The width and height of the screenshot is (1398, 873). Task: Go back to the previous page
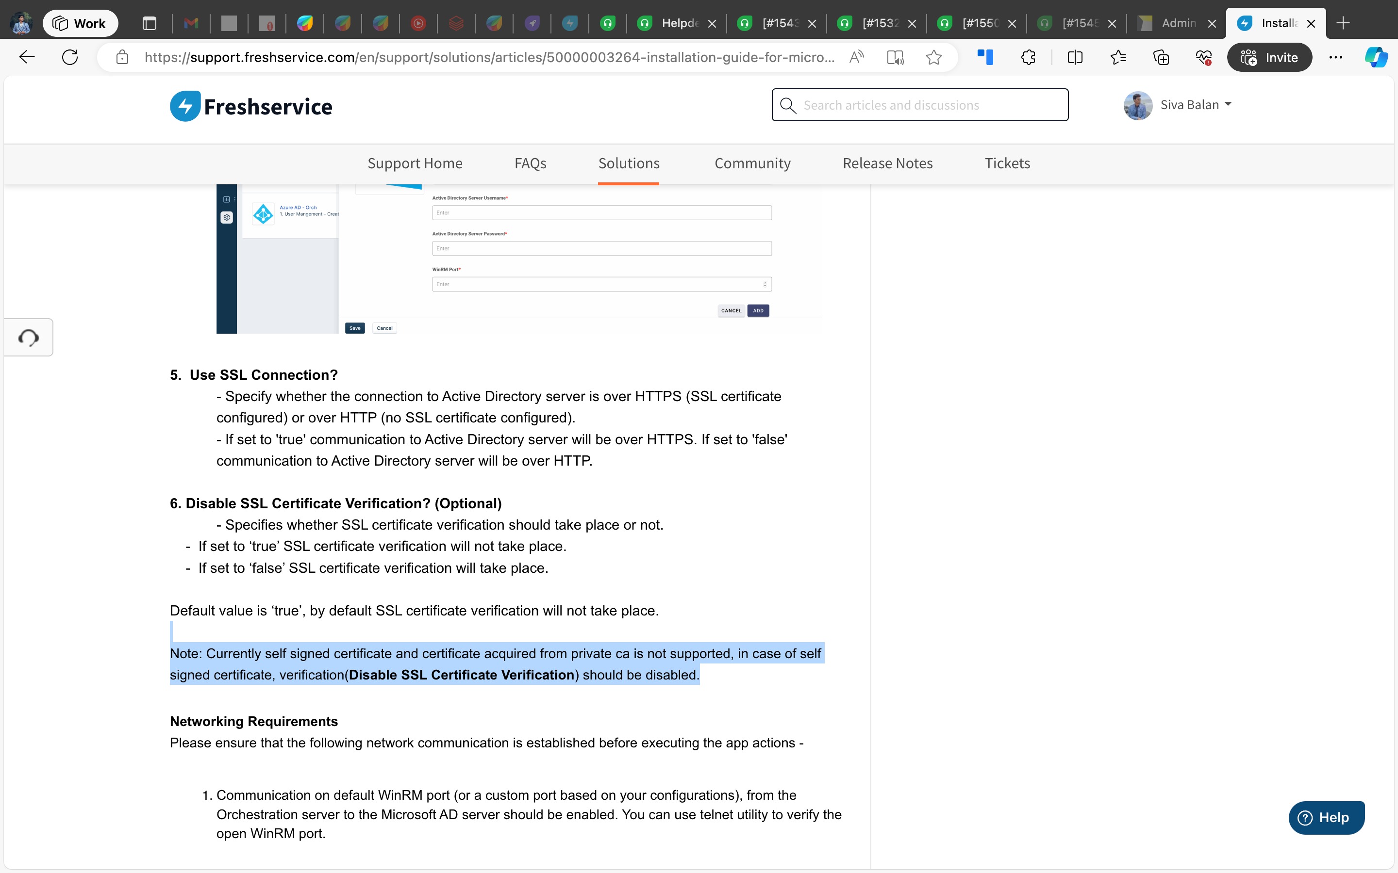pyautogui.click(x=27, y=57)
